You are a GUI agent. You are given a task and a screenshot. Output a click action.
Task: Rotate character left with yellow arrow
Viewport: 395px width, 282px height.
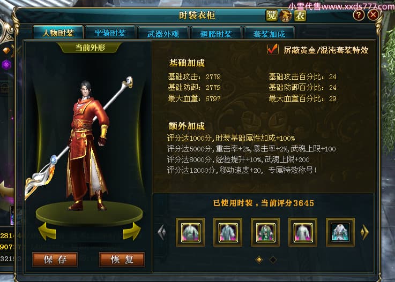click(x=47, y=231)
